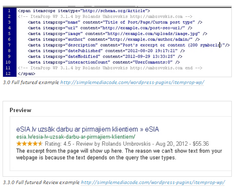Click the meta itemprop="author" line

(114, 40)
